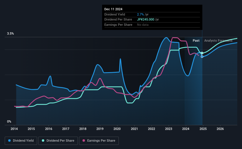The width and height of the screenshot is (242, 149).
Task: Click the Analysts Forecasts label
Action: (x=218, y=40)
